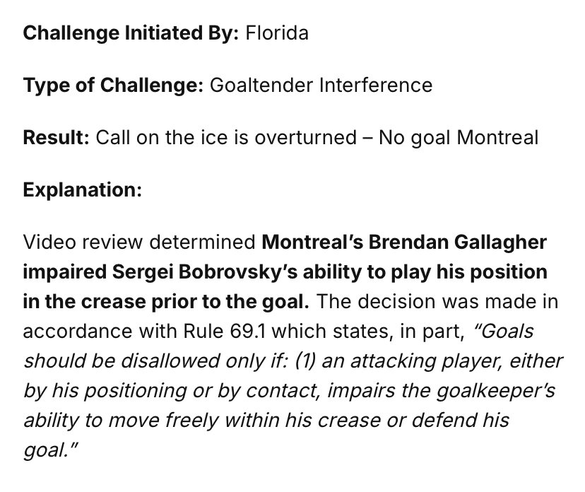Click 'in the crease prior to the goal.'

166,302
